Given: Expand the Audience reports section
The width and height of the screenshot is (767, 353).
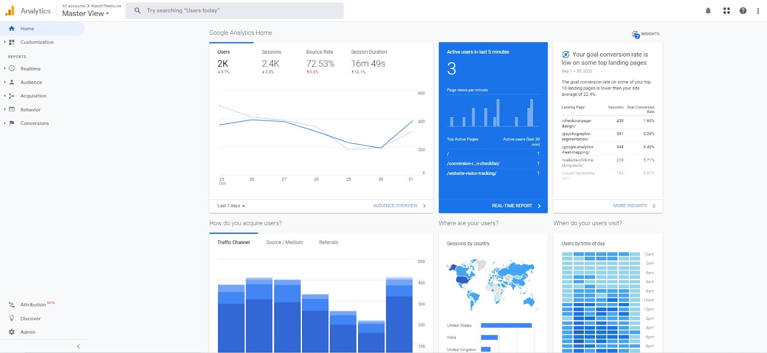Looking at the screenshot, I should (5, 82).
